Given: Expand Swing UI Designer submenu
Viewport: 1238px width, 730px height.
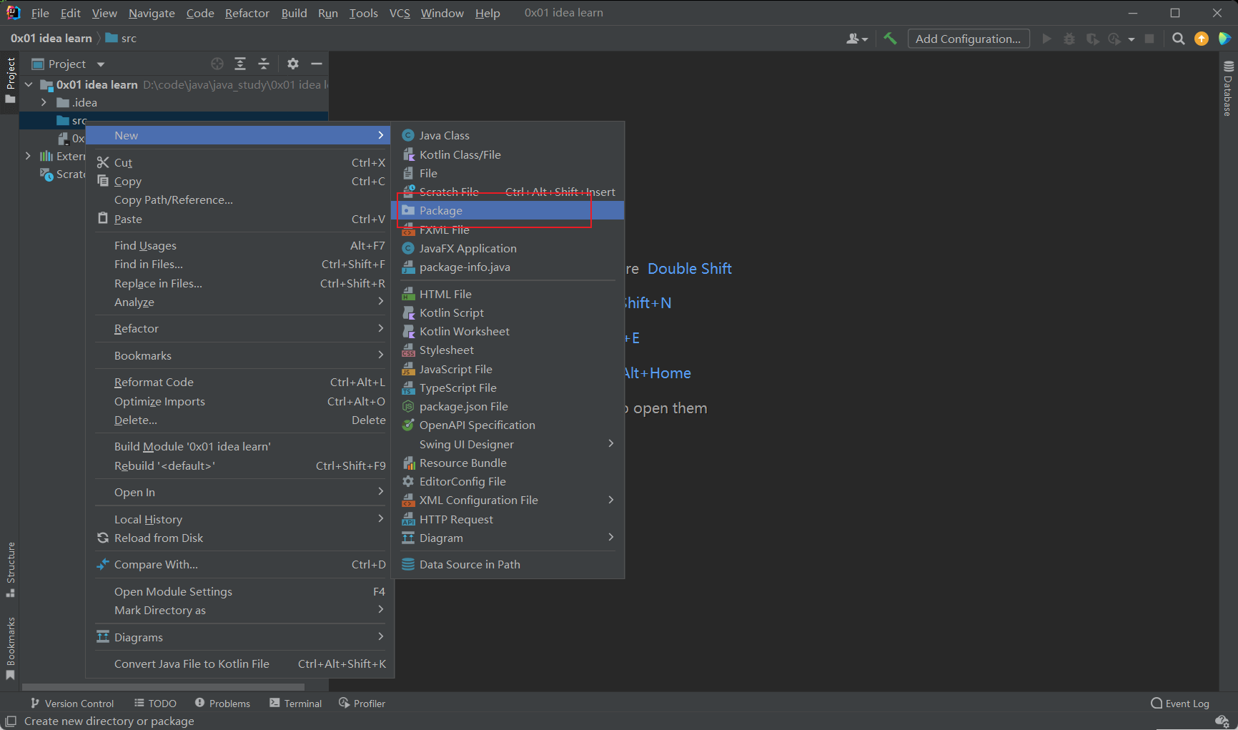Looking at the screenshot, I should pos(507,444).
